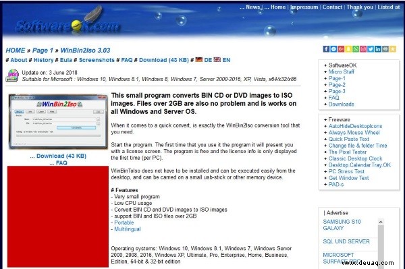The width and height of the screenshot is (405, 269).
Task: Switch language to EN
Action: pyautogui.click(x=226, y=60)
